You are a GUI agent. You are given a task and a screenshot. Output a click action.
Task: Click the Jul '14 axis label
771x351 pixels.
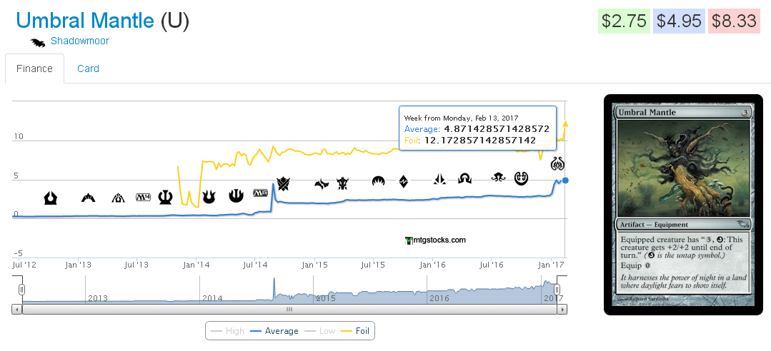pyautogui.click(x=254, y=265)
